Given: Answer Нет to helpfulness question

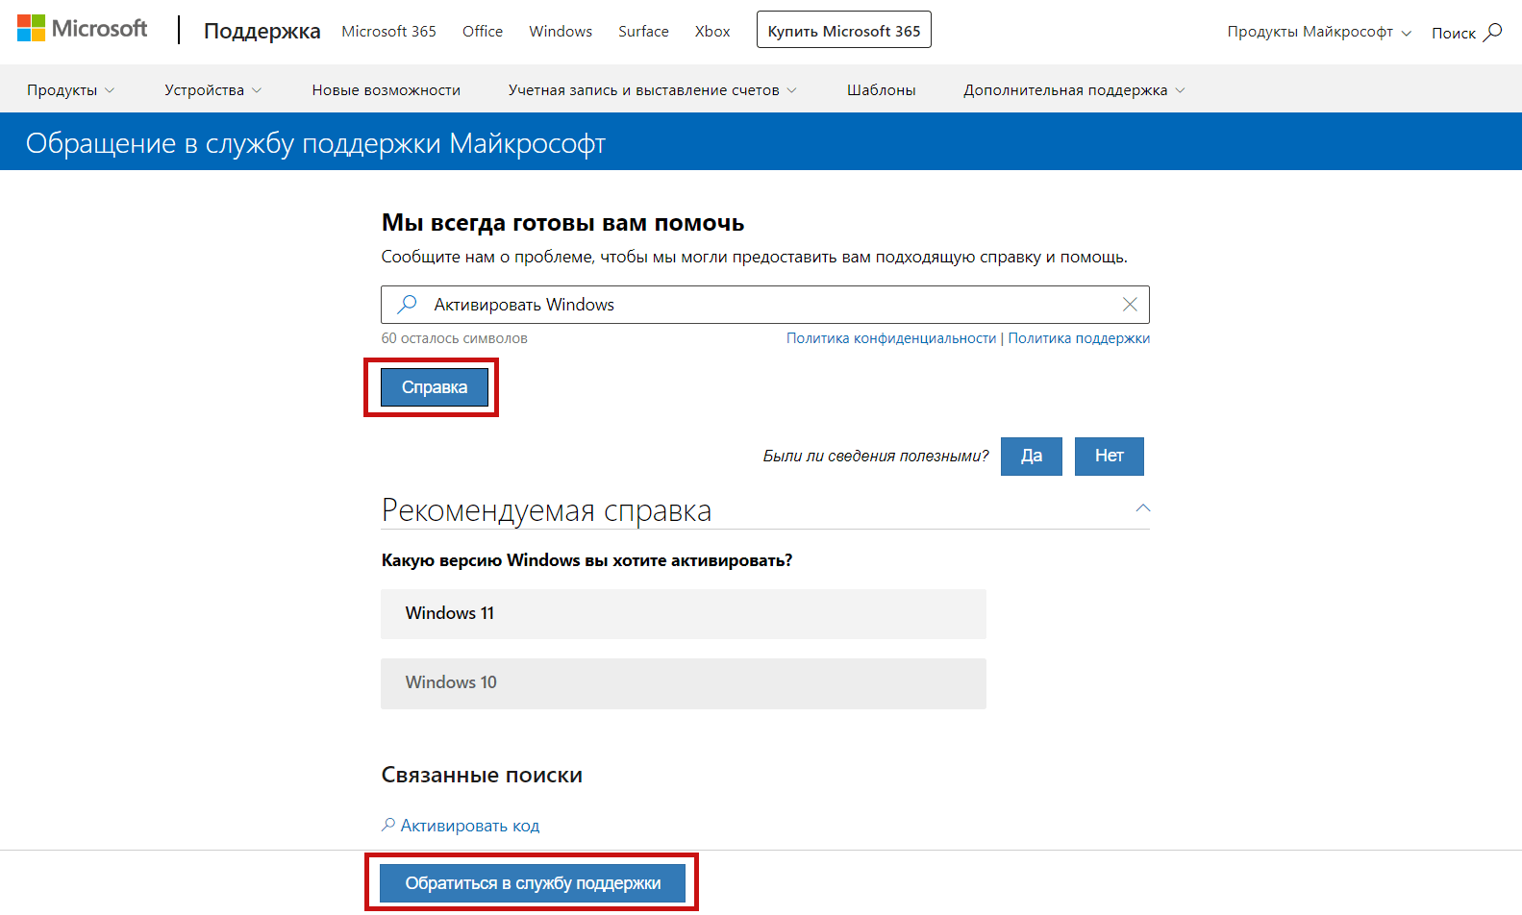Looking at the screenshot, I should click(x=1110, y=457).
